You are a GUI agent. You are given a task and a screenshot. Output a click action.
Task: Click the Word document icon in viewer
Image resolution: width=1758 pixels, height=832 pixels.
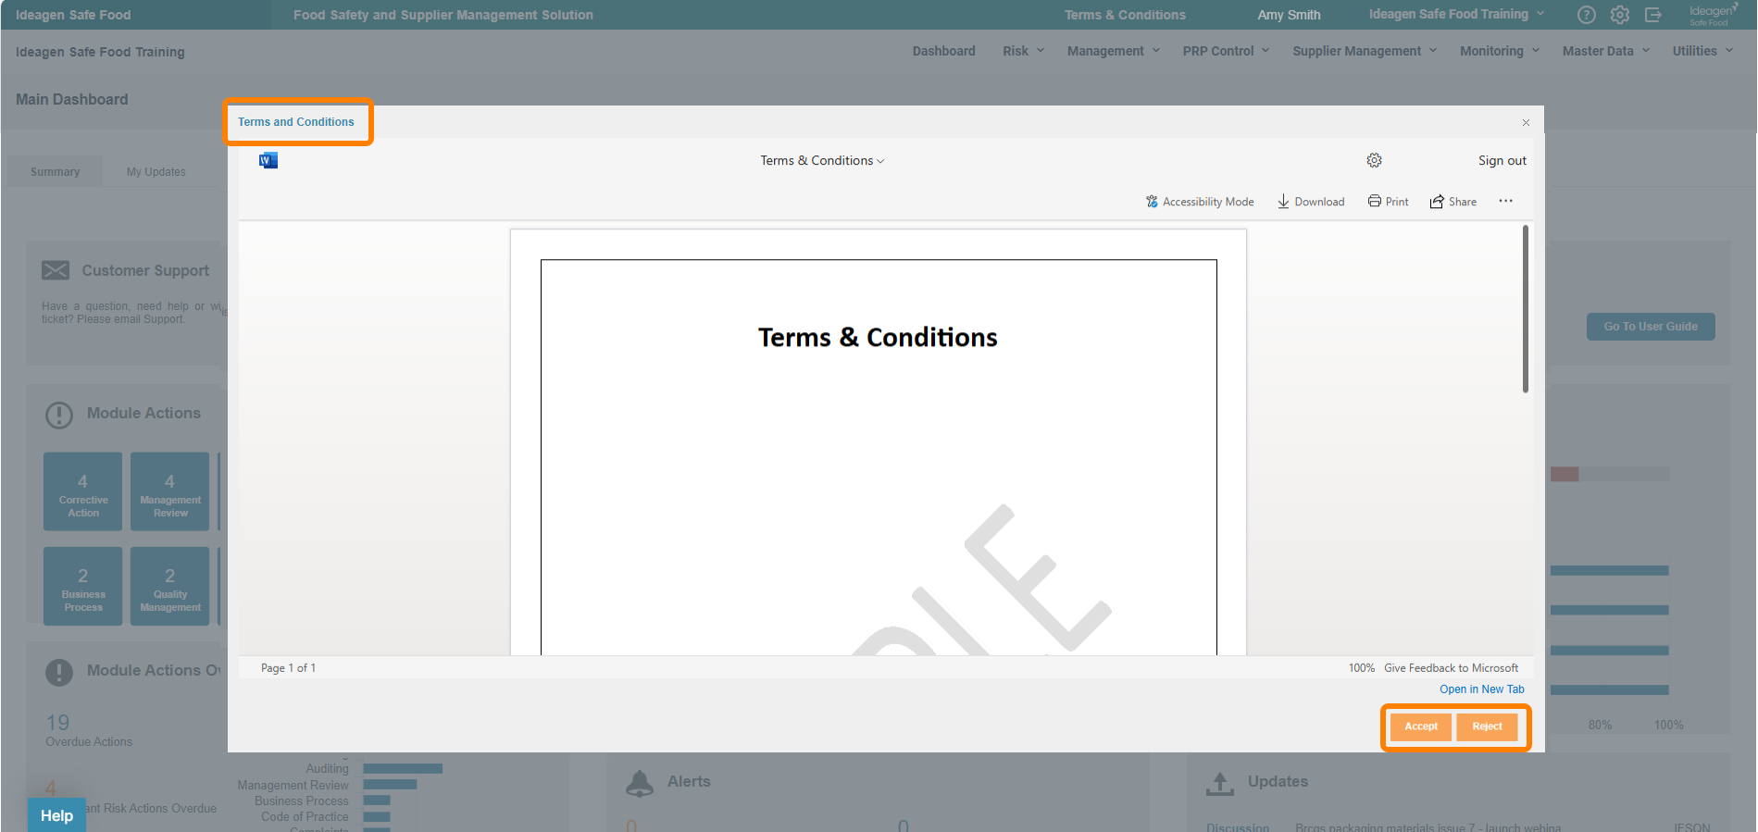tap(268, 161)
